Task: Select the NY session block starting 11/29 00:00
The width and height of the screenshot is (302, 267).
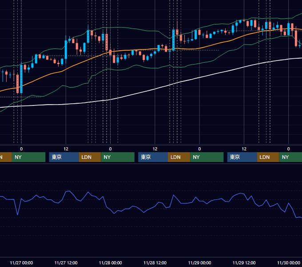Action: [207, 157]
